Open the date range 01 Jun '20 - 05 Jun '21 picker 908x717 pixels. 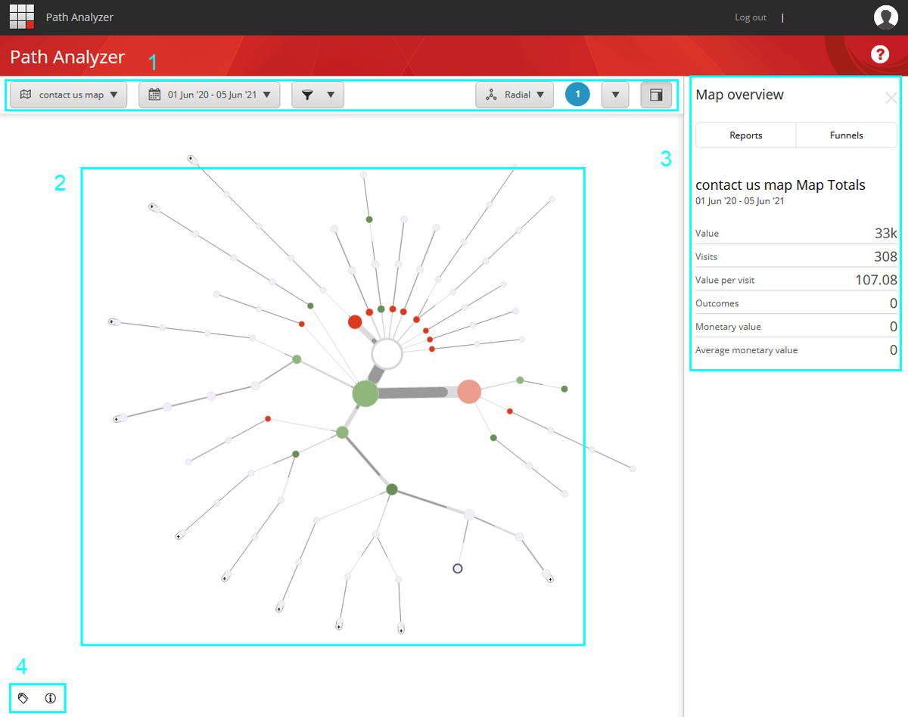[210, 95]
